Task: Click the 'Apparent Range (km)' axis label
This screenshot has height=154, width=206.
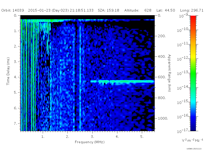Action: click(x=169, y=73)
